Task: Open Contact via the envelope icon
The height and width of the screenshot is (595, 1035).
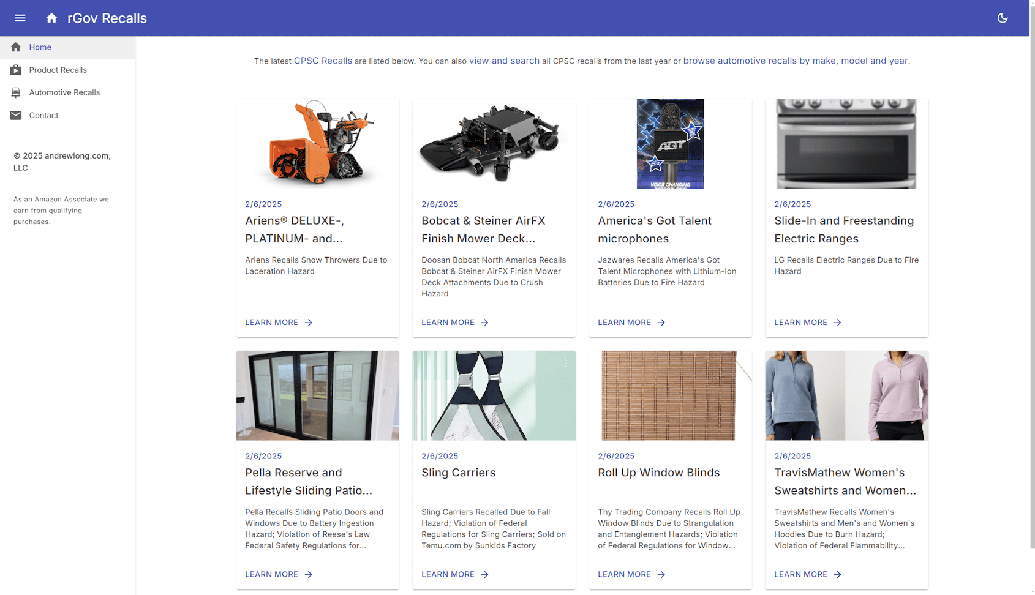Action: point(15,115)
